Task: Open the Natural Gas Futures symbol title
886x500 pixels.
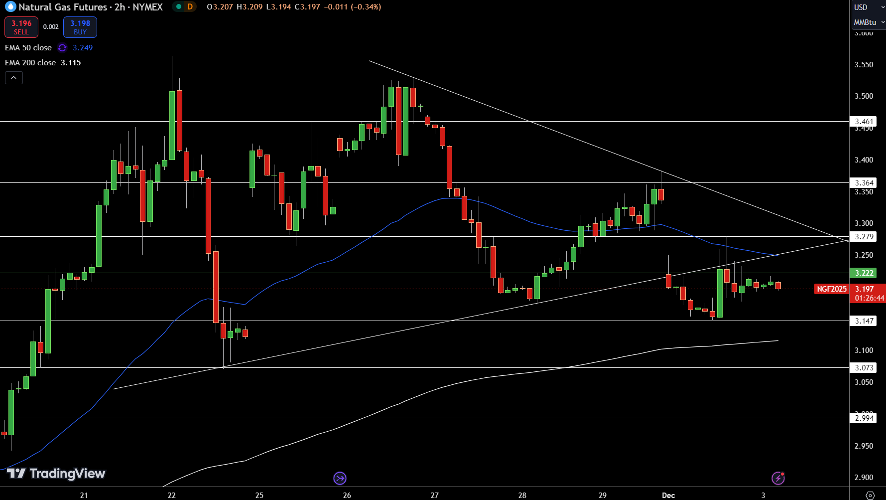Action: [x=91, y=7]
